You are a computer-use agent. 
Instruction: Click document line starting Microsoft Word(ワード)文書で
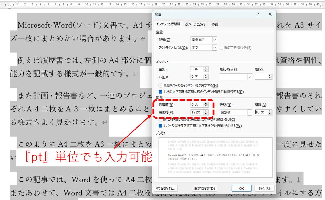pos(85,25)
